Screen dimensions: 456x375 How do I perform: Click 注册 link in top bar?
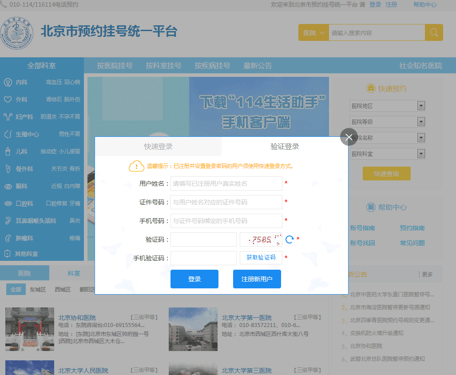point(391,4)
